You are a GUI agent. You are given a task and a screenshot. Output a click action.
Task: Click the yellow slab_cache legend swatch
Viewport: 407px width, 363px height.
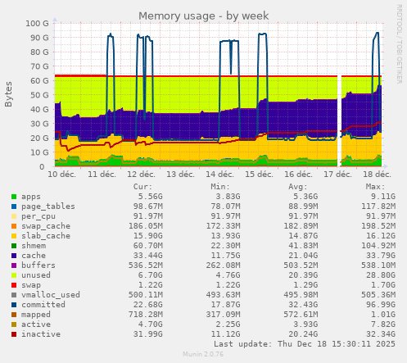[x=14, y=236]
